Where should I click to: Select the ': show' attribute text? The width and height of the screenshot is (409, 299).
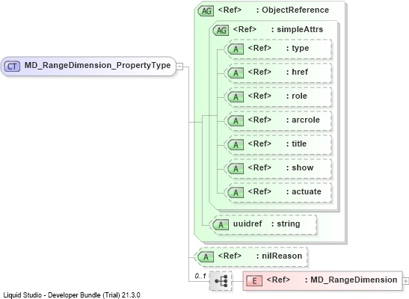click(300, 167)
